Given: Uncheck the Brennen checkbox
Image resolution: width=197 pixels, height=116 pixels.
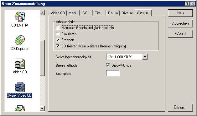Looking at the screenshot, I should [x=58, y=40].
